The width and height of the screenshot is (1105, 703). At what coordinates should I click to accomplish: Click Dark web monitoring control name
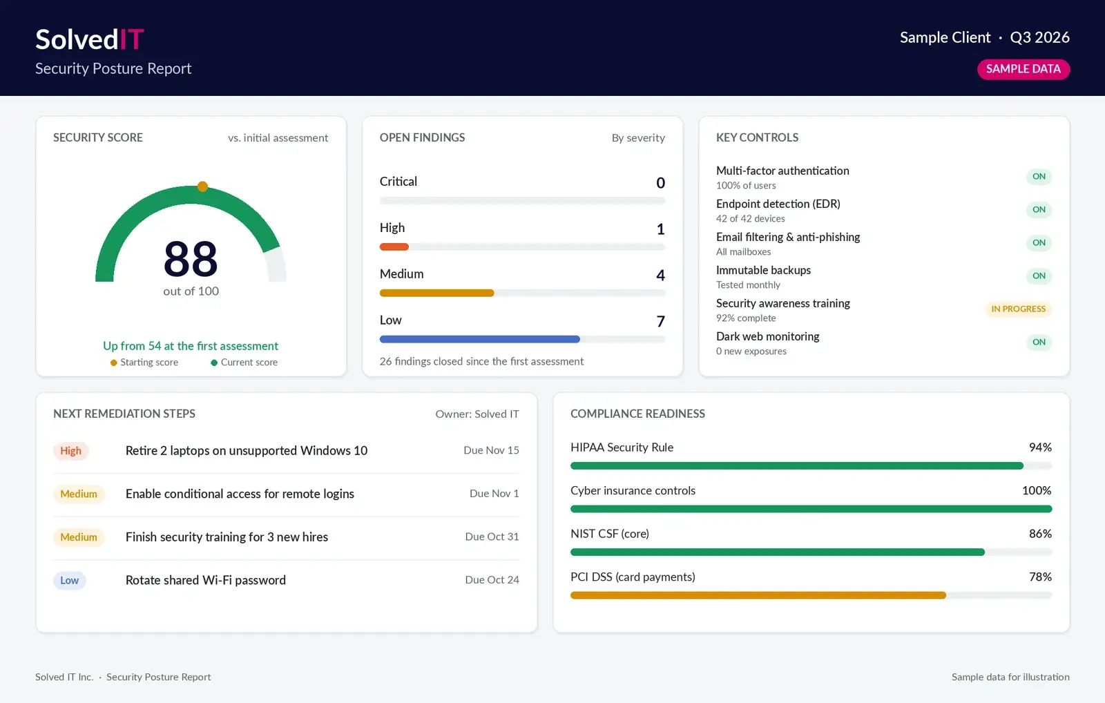[767, 336]
